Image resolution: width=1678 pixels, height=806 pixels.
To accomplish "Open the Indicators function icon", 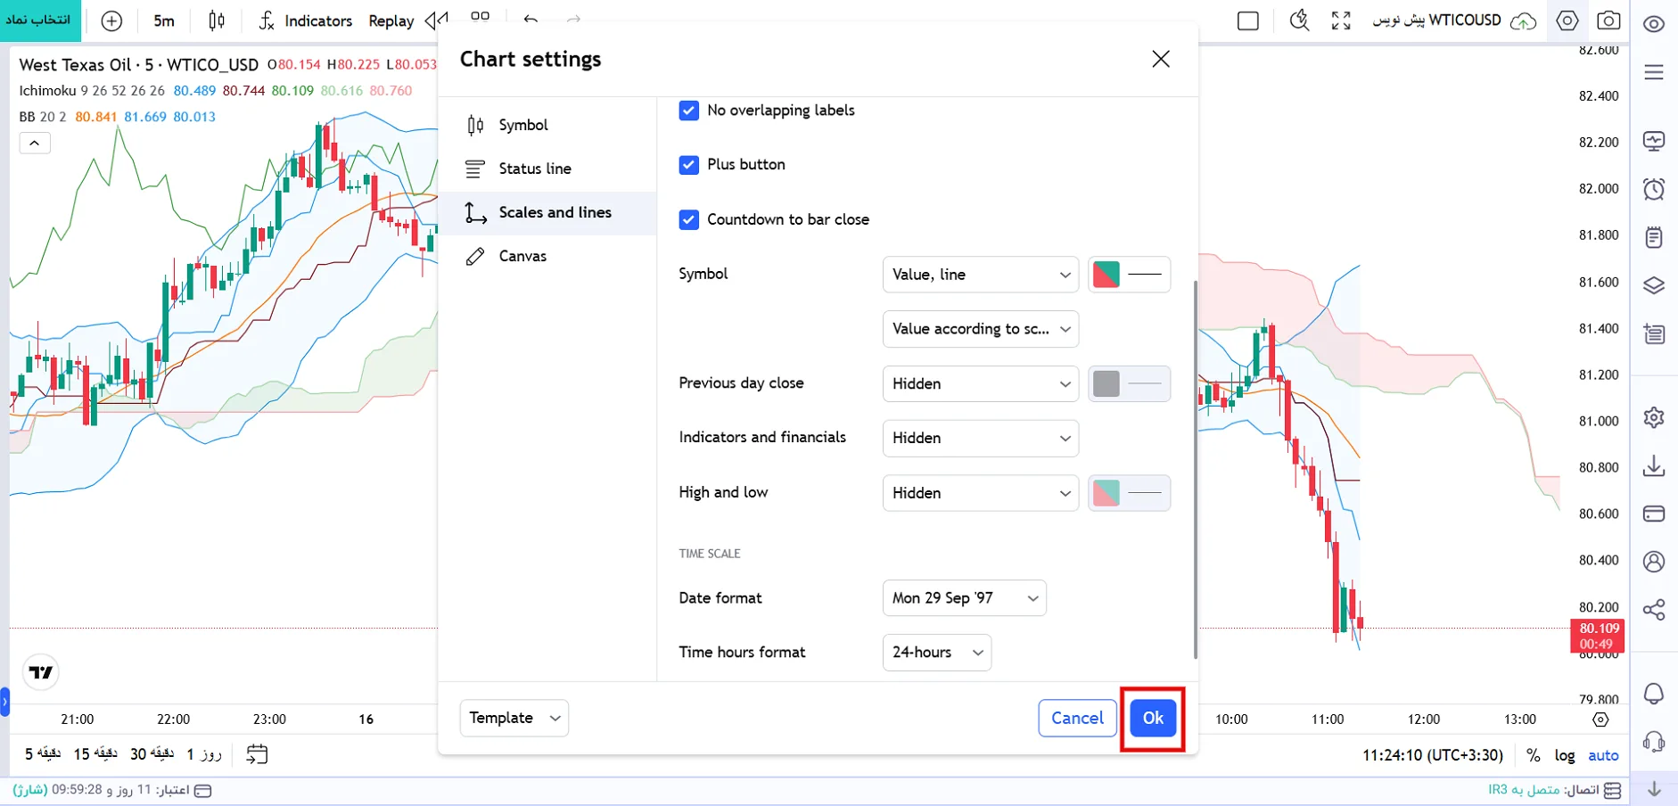I will [x=267, y=21].
